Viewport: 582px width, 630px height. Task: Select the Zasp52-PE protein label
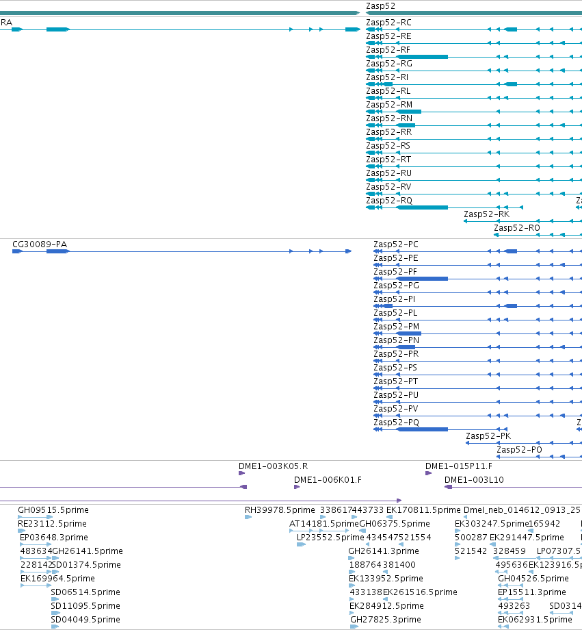pos(396,258)
